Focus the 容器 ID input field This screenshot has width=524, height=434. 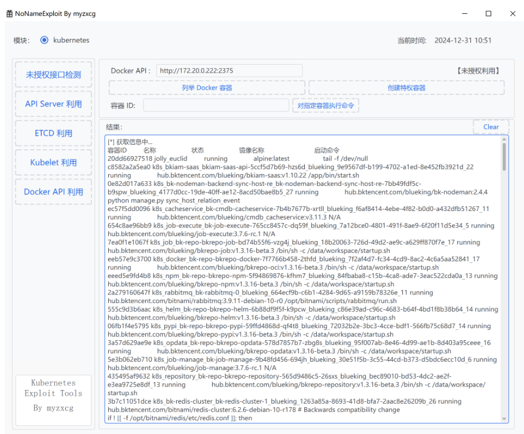(x=216, y=105)
